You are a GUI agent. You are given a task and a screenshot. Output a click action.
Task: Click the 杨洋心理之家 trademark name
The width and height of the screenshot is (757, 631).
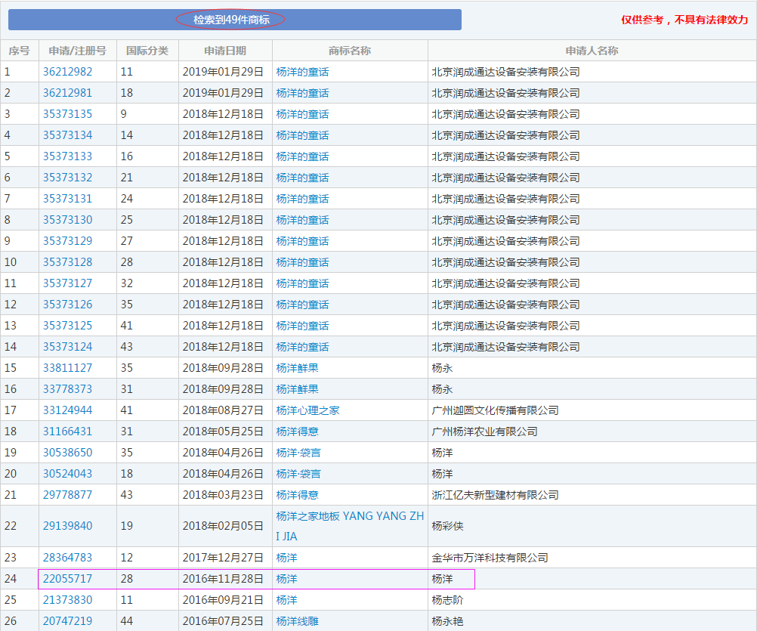307,410
